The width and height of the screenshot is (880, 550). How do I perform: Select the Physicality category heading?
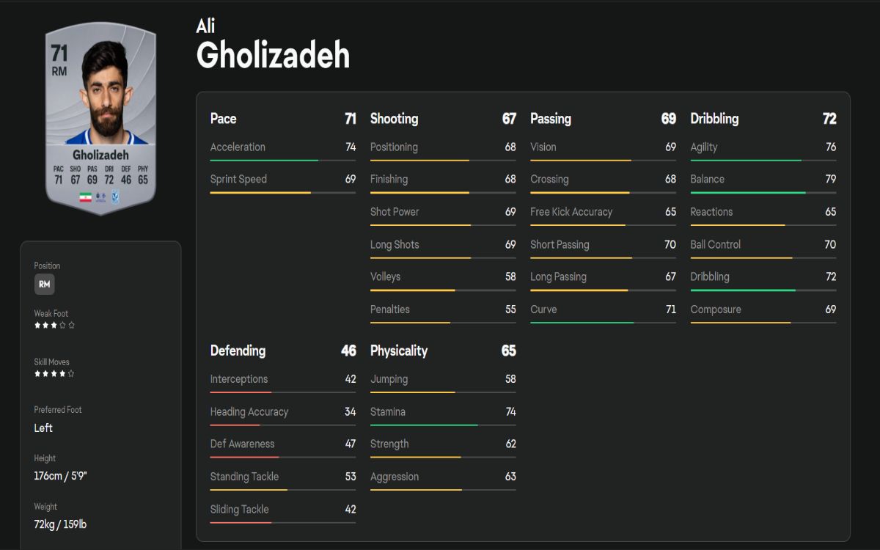tap(399, 351)
